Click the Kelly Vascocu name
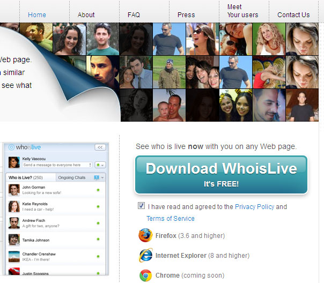Screen dimensions: 324x283 (x=34, y=159)
